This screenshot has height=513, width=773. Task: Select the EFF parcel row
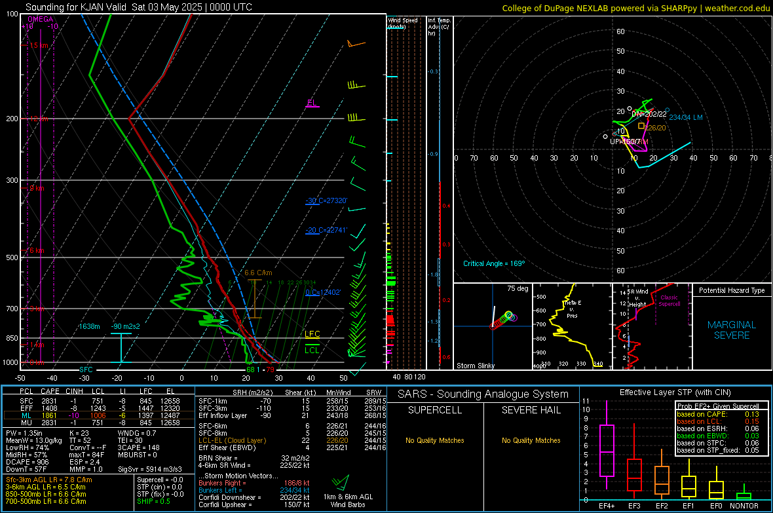coord(99,408)
